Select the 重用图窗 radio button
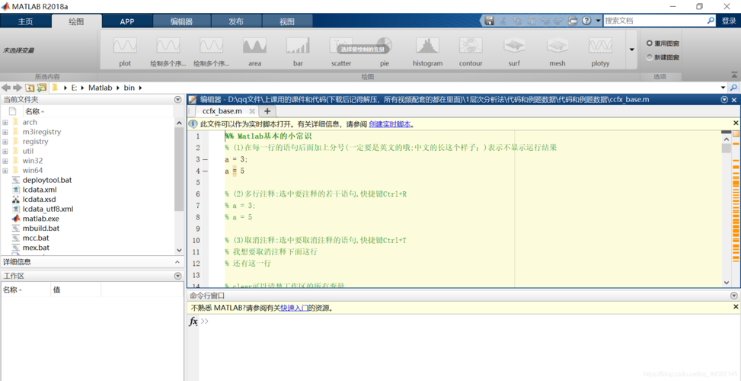This screenshot has width=741, height=381. tap(650, 43)
